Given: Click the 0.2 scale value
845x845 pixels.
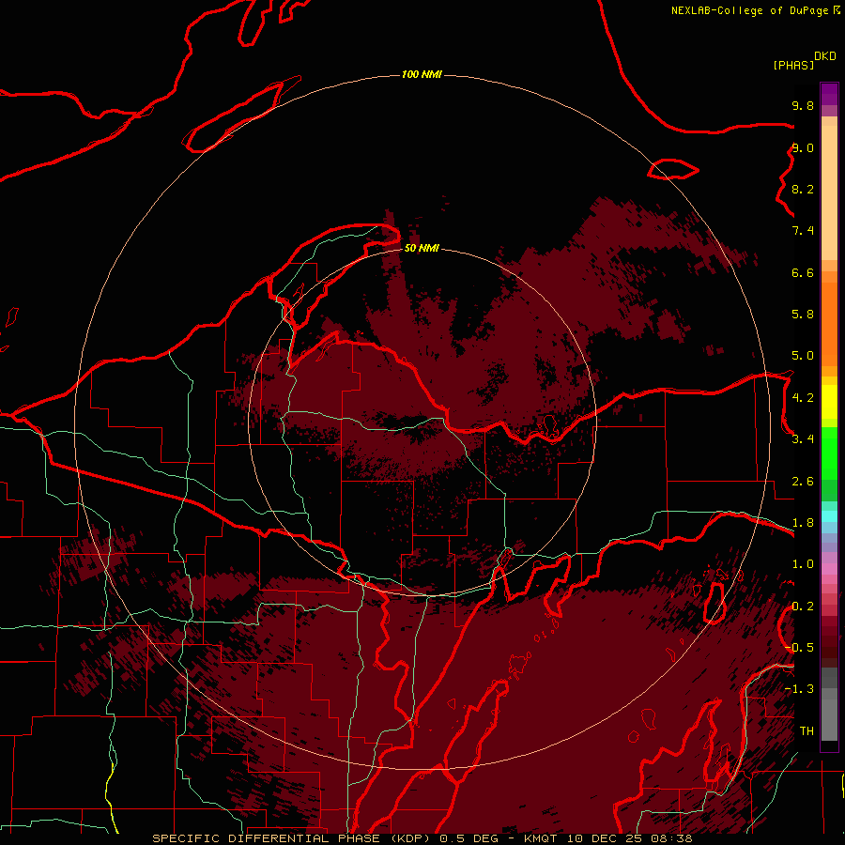Looking at the screenshot, I should click(x=803, y=606).
